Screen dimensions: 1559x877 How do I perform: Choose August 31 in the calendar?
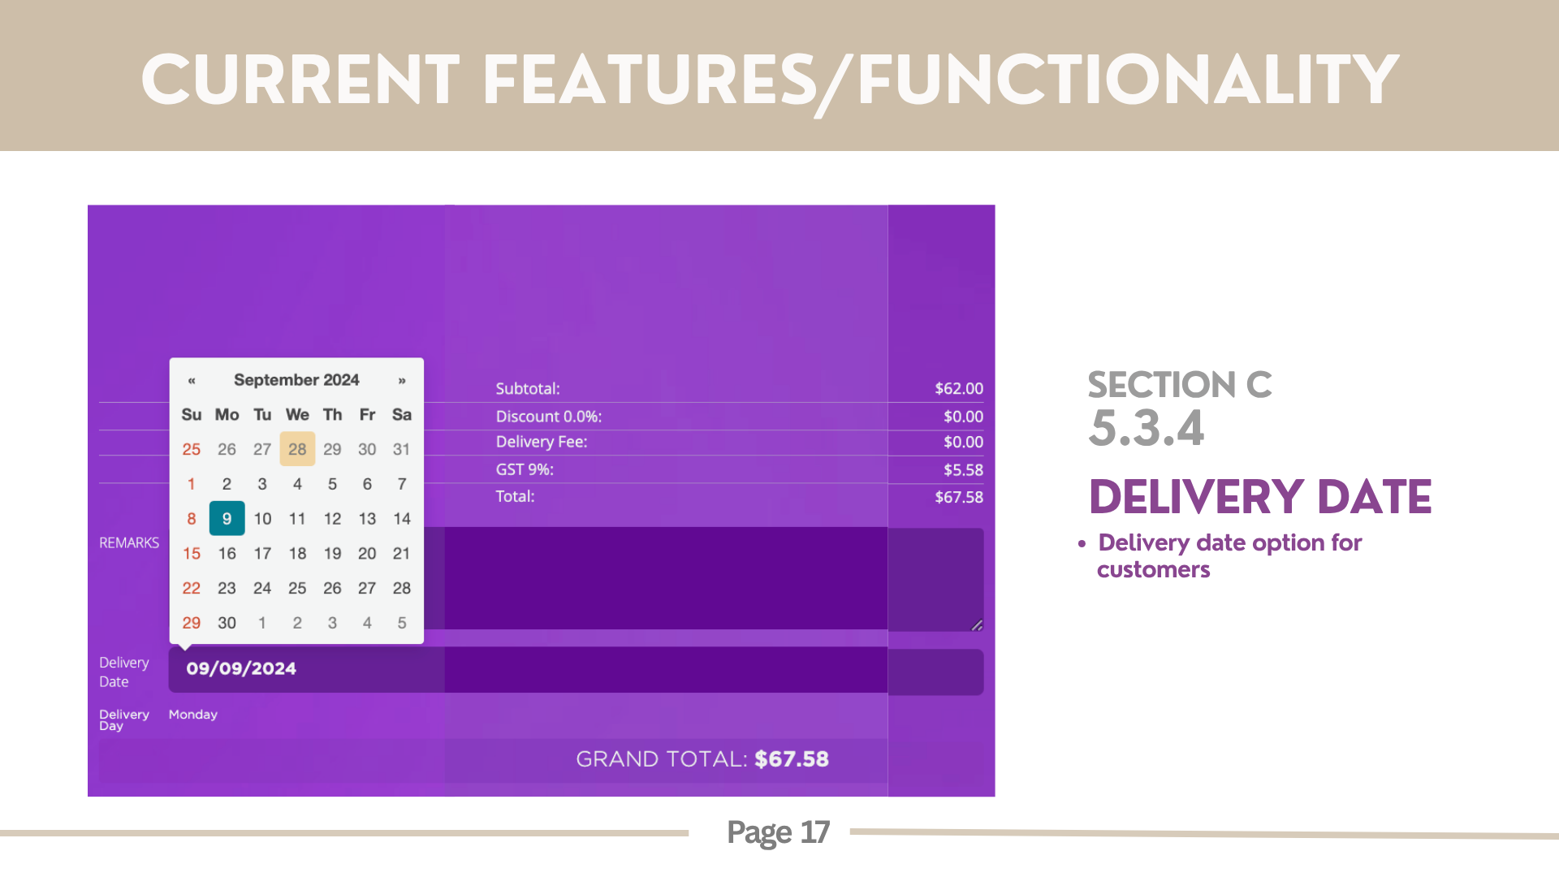(x=402, y=449)
